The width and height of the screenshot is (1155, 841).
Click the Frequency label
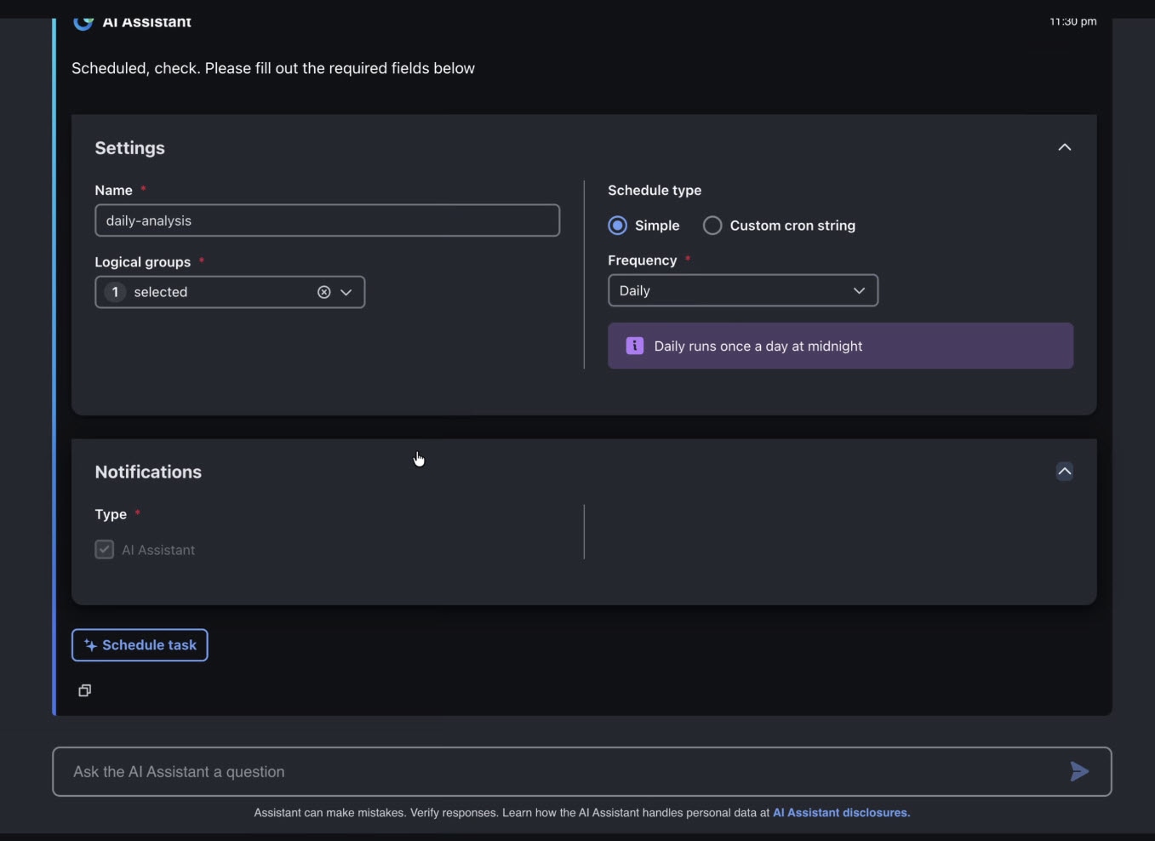(x=643, y=260)
